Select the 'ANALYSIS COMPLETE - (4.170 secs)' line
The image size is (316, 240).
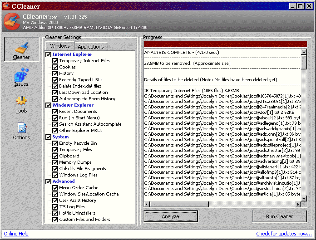tap(182, 53)
